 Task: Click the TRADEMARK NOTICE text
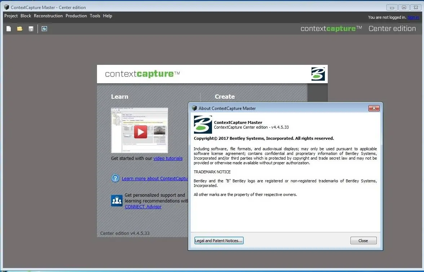coord(212,172)
